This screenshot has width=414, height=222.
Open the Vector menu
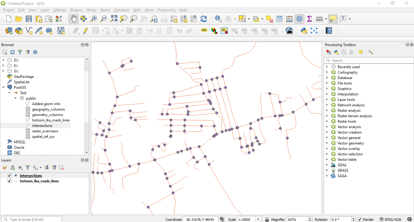pyautogui.click(x=91, y=10)
